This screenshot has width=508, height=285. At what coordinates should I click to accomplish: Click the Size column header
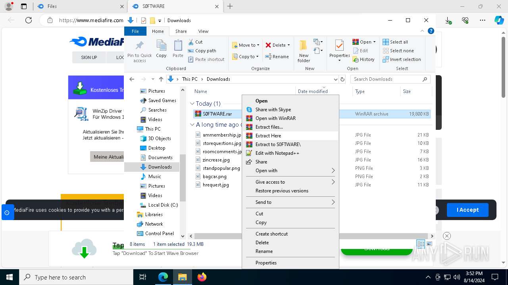pos(407,91)
